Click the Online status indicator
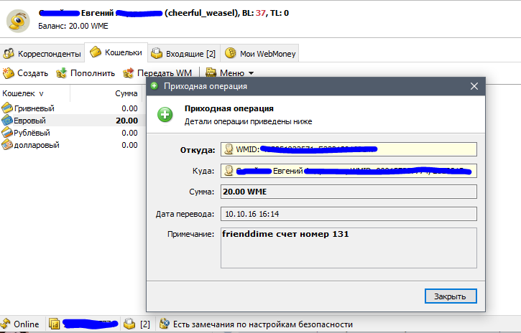 [x=20, y=324]
